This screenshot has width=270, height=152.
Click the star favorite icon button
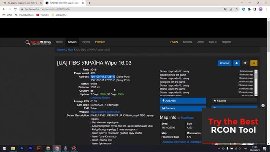(x=245, y=63)
